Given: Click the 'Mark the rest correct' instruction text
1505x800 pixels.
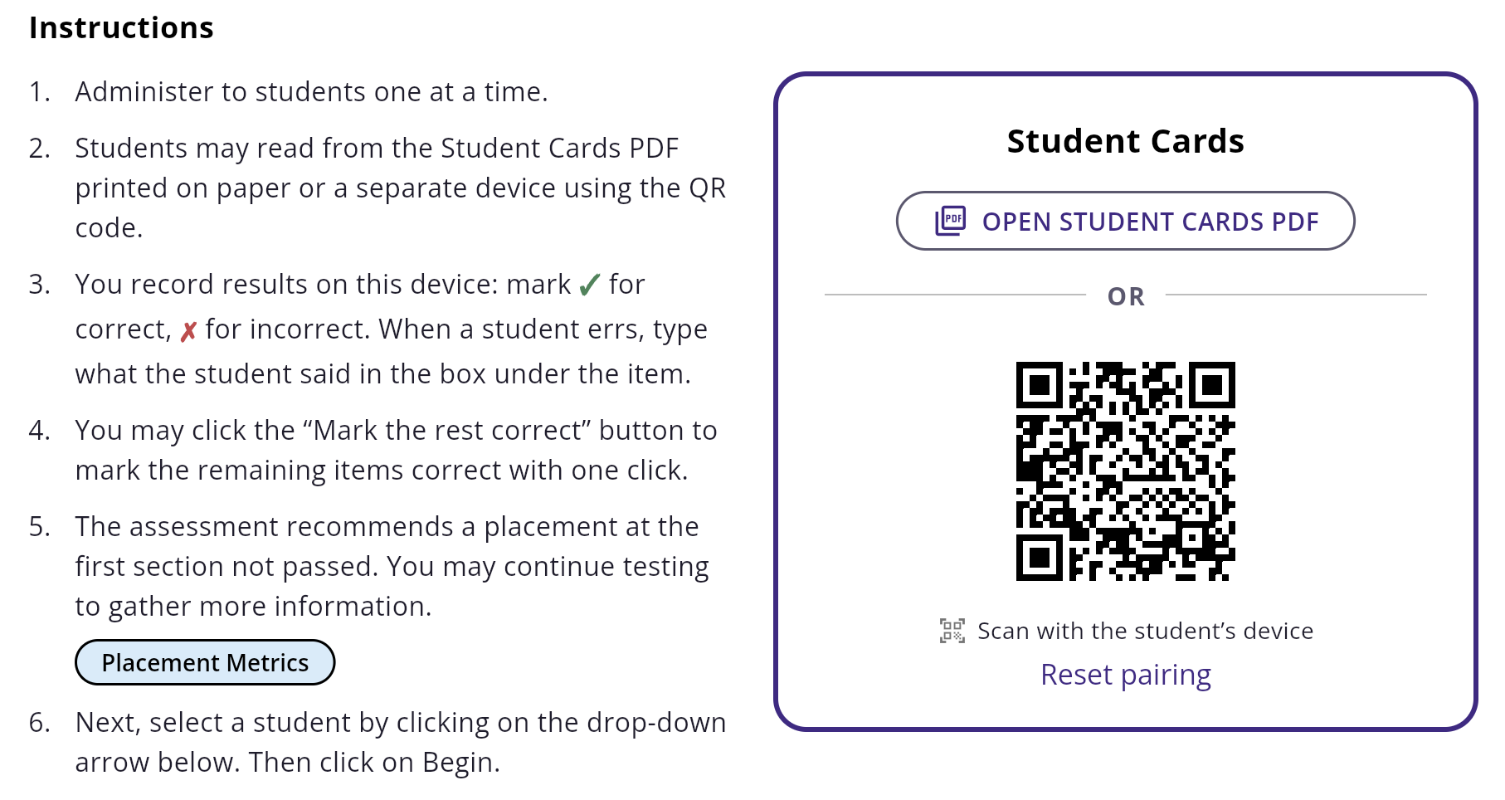Looking at the screenshot, I should click(x=396, y=430).
